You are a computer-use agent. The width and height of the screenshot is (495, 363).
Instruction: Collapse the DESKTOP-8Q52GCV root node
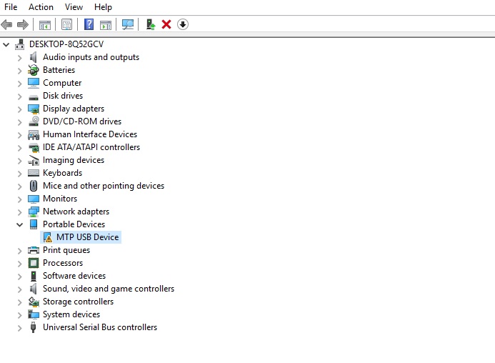click(6, 44)
